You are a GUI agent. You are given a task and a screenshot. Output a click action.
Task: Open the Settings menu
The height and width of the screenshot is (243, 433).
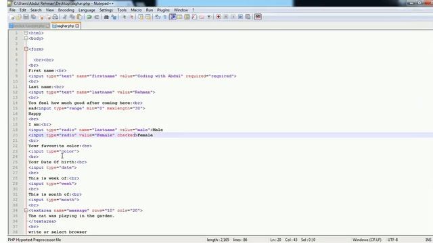pos(106,10)
